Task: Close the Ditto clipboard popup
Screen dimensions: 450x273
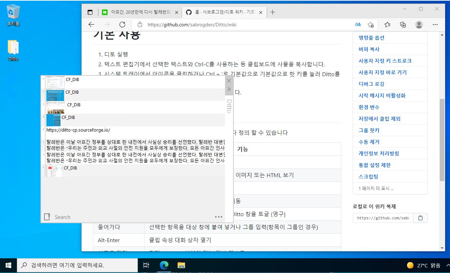Action: [229, 81]
